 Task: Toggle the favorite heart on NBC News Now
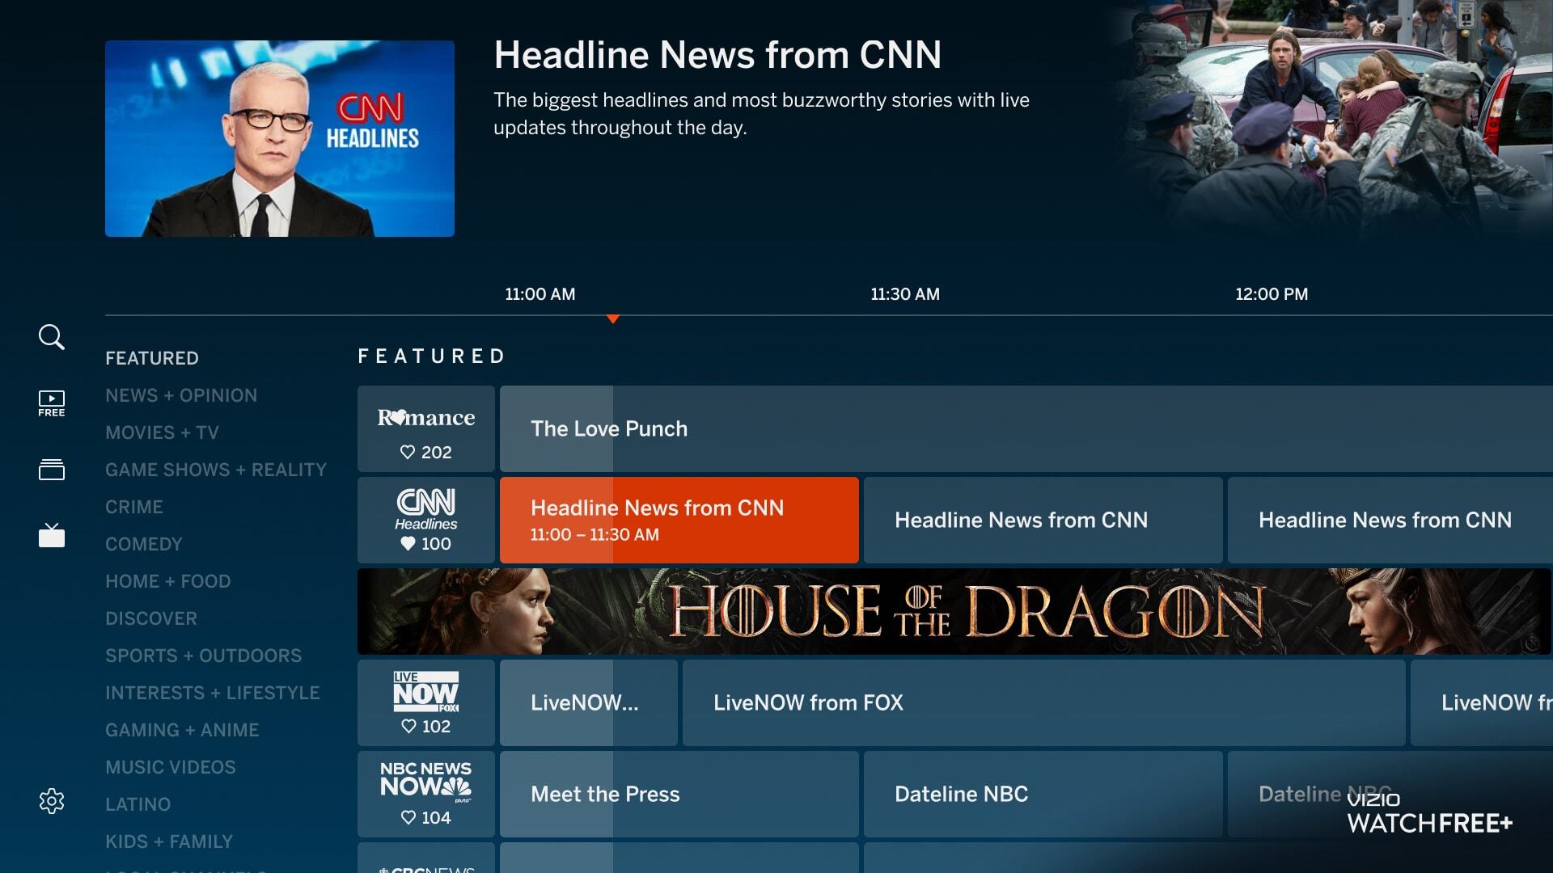408,817
